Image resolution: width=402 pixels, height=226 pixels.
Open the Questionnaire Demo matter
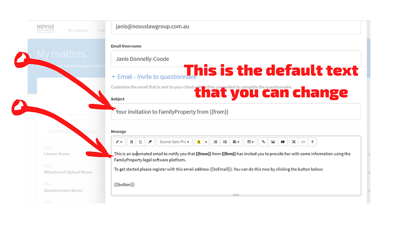[x=63, y=190]
